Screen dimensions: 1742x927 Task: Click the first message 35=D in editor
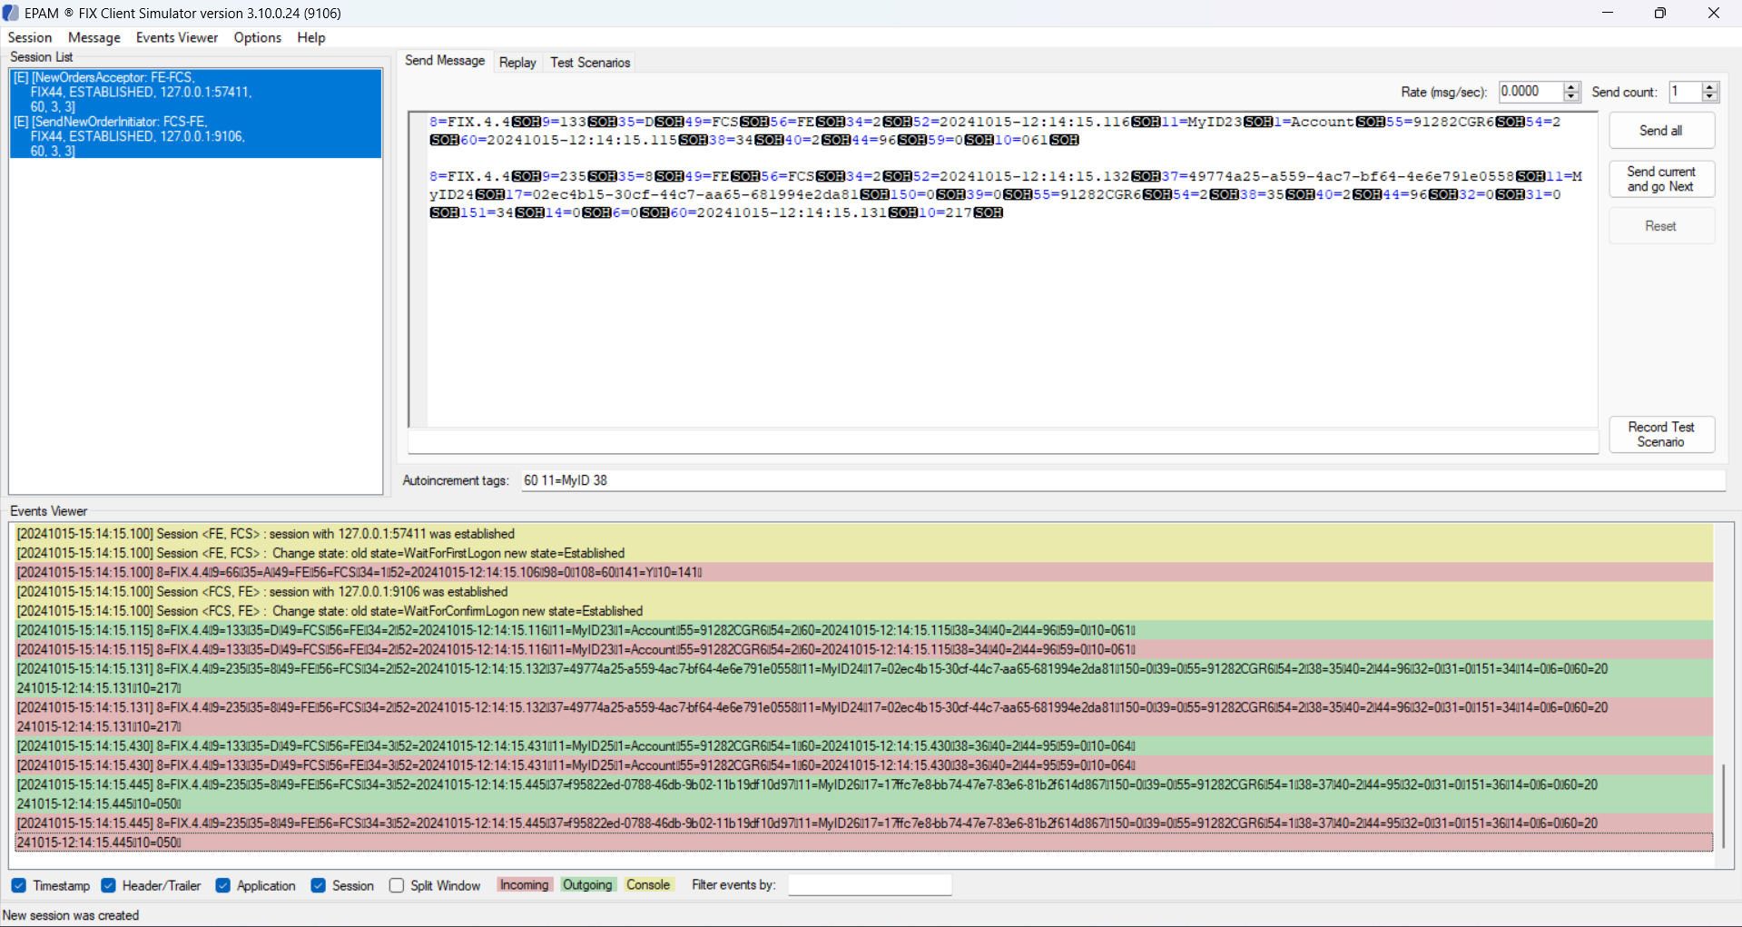click(x=995, y=131)
